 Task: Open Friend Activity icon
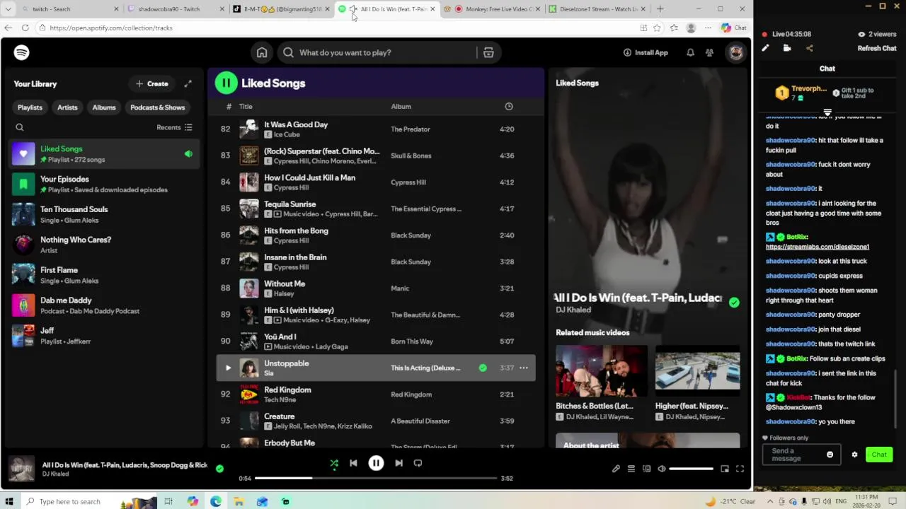(x=709, y=52)
